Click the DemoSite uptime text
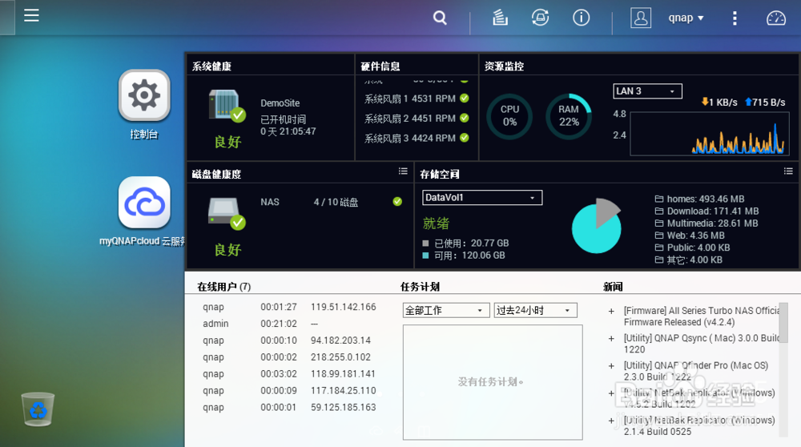 pyautogui.click(x=288, y=125)
